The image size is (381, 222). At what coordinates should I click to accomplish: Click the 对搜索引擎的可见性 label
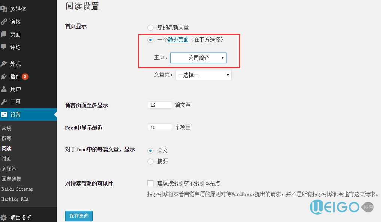coord(89,184)
